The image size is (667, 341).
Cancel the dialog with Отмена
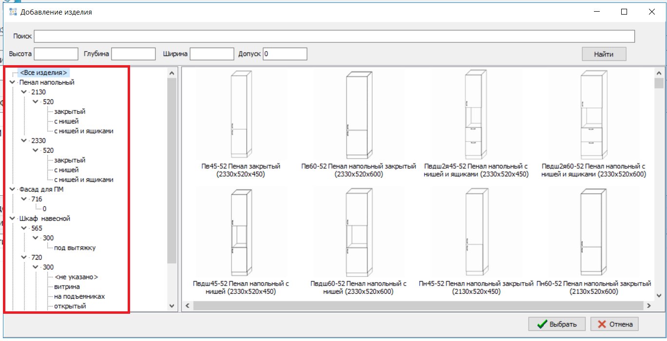(614, 324)
